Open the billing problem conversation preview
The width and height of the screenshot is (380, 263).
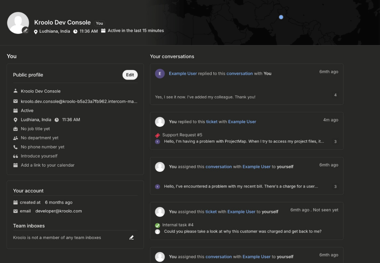pyautogui.click(x=241, y=186)
